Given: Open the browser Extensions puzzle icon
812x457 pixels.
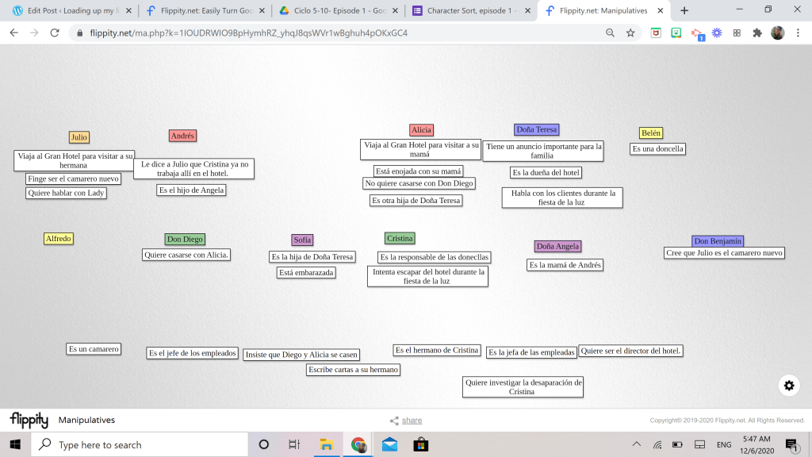Looking at the screenshot, I should 756,33.
